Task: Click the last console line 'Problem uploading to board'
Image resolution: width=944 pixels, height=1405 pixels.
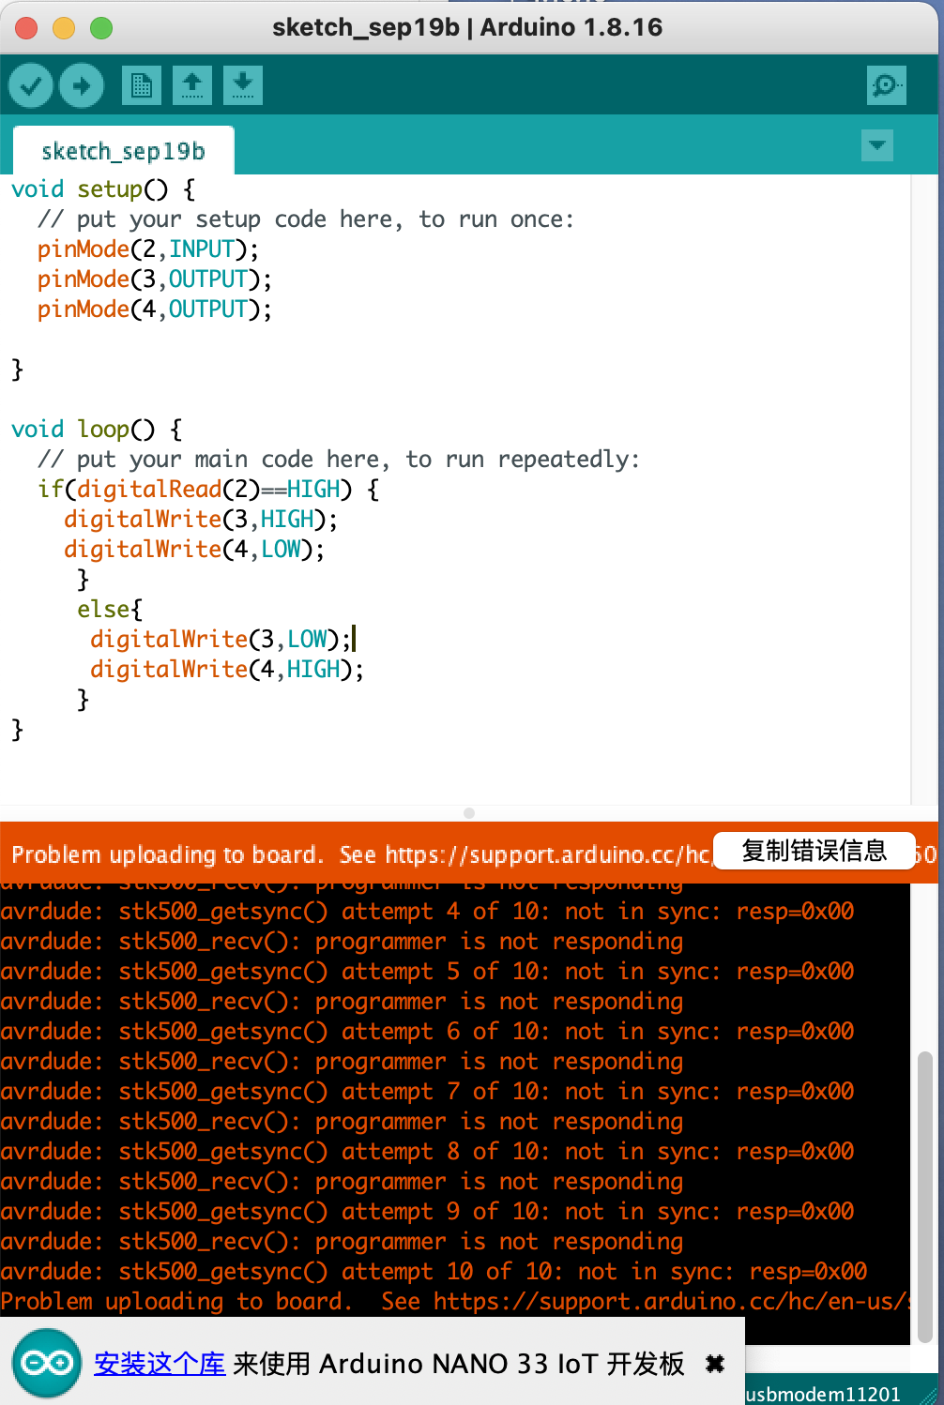Action: 455,1301
